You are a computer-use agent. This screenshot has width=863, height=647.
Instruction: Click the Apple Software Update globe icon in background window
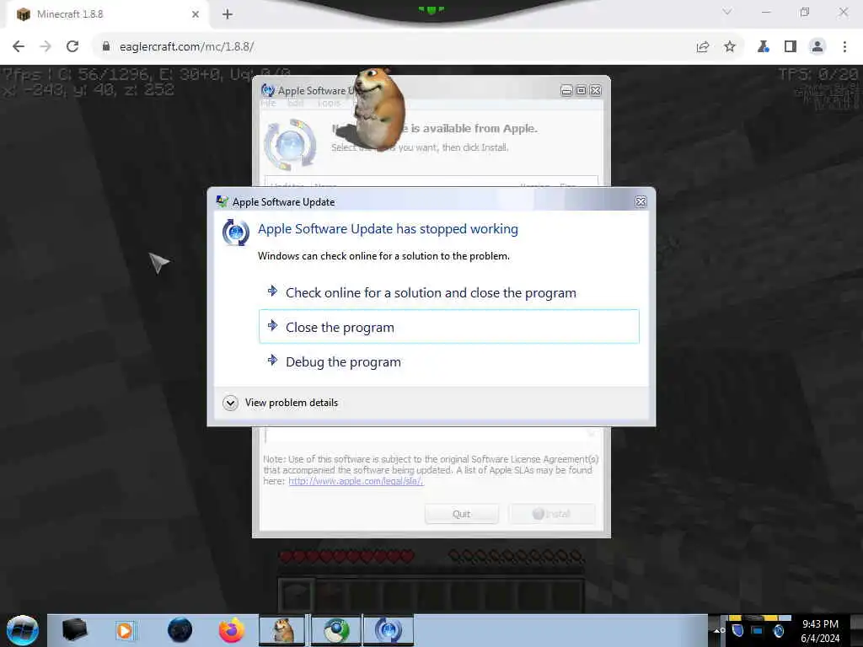tap(291, 145)
